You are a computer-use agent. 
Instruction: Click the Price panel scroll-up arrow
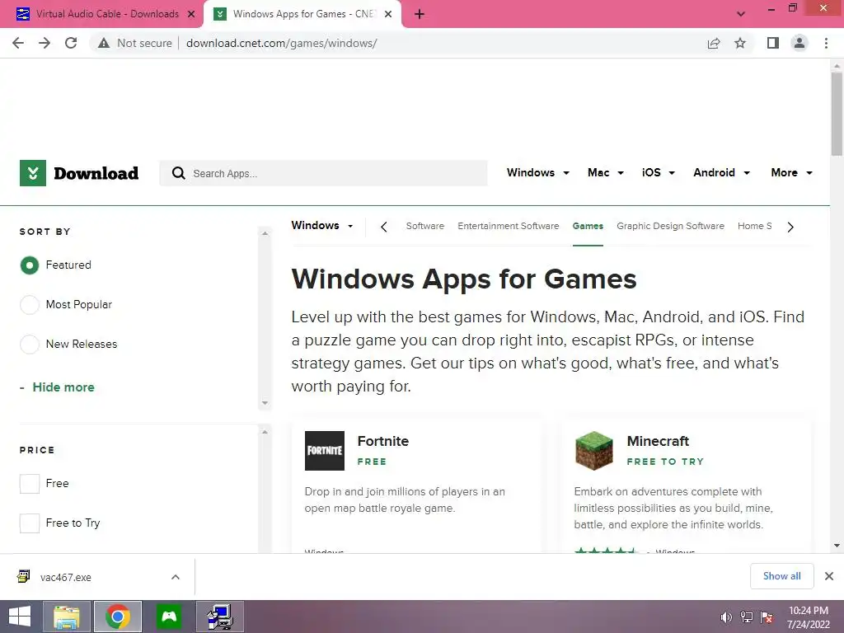coord(265,432)
